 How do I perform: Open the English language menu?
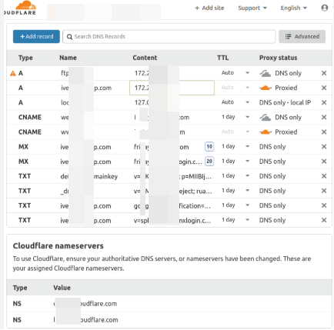tap(294, 8)
